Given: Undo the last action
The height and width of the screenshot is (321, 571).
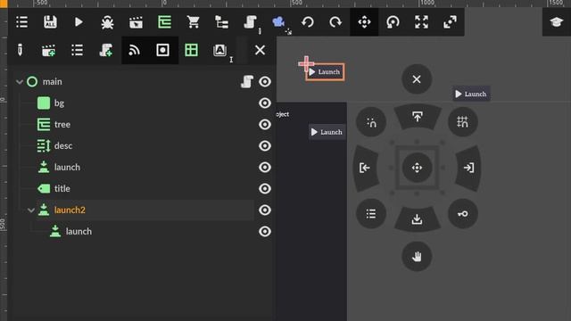Looking at the screenshot, I should tap(307, 22).
